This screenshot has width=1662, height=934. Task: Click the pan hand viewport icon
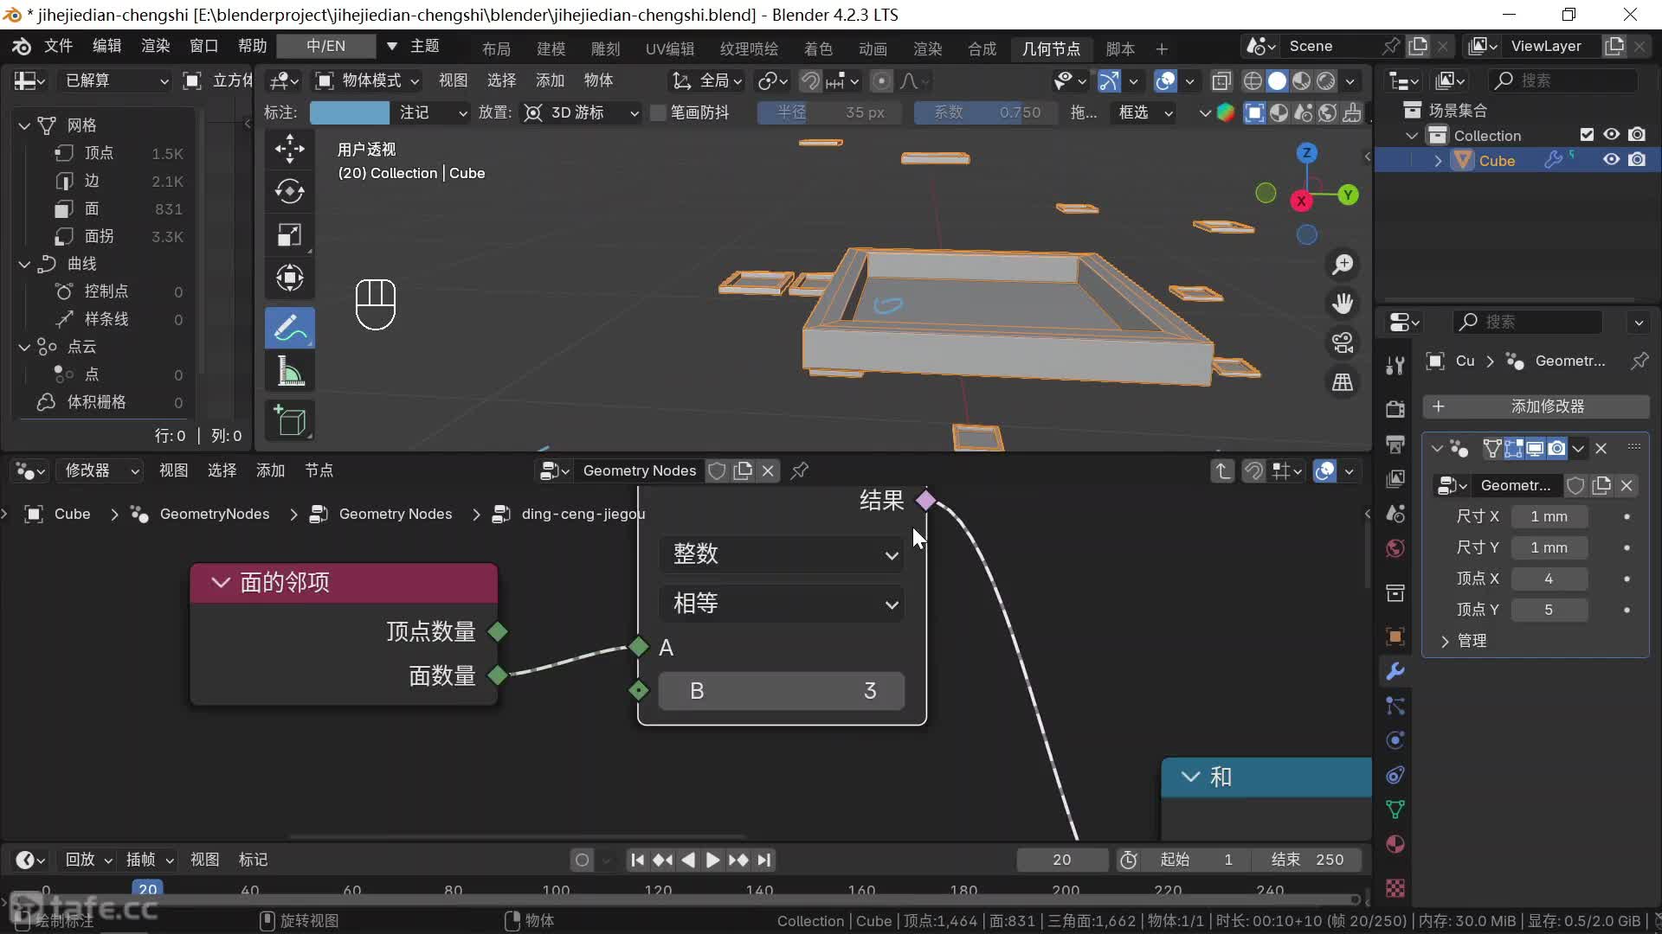click(1343, 304)
